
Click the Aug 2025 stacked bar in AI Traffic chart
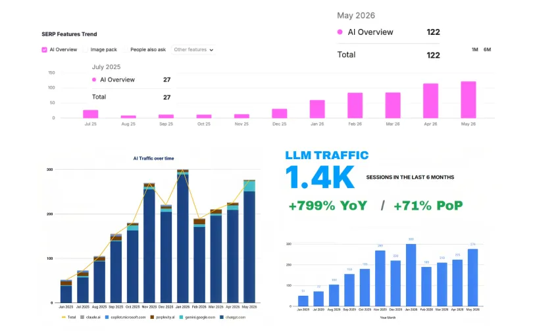click(x=99, y=279)
